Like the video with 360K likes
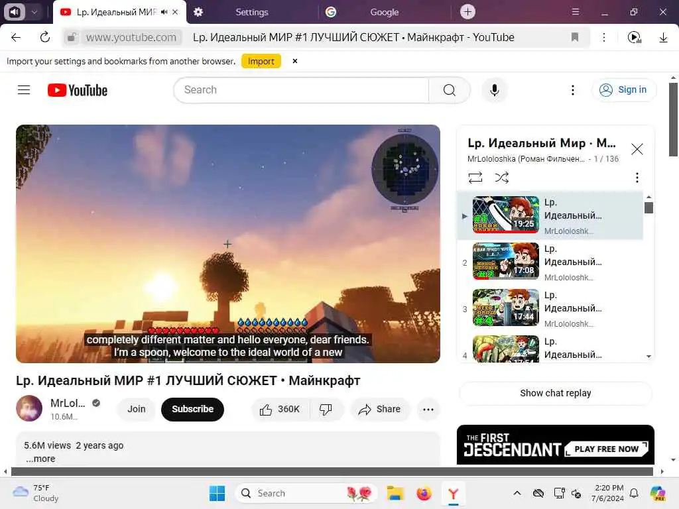Viewport: 679px width, 509px height. coord(280,409)
